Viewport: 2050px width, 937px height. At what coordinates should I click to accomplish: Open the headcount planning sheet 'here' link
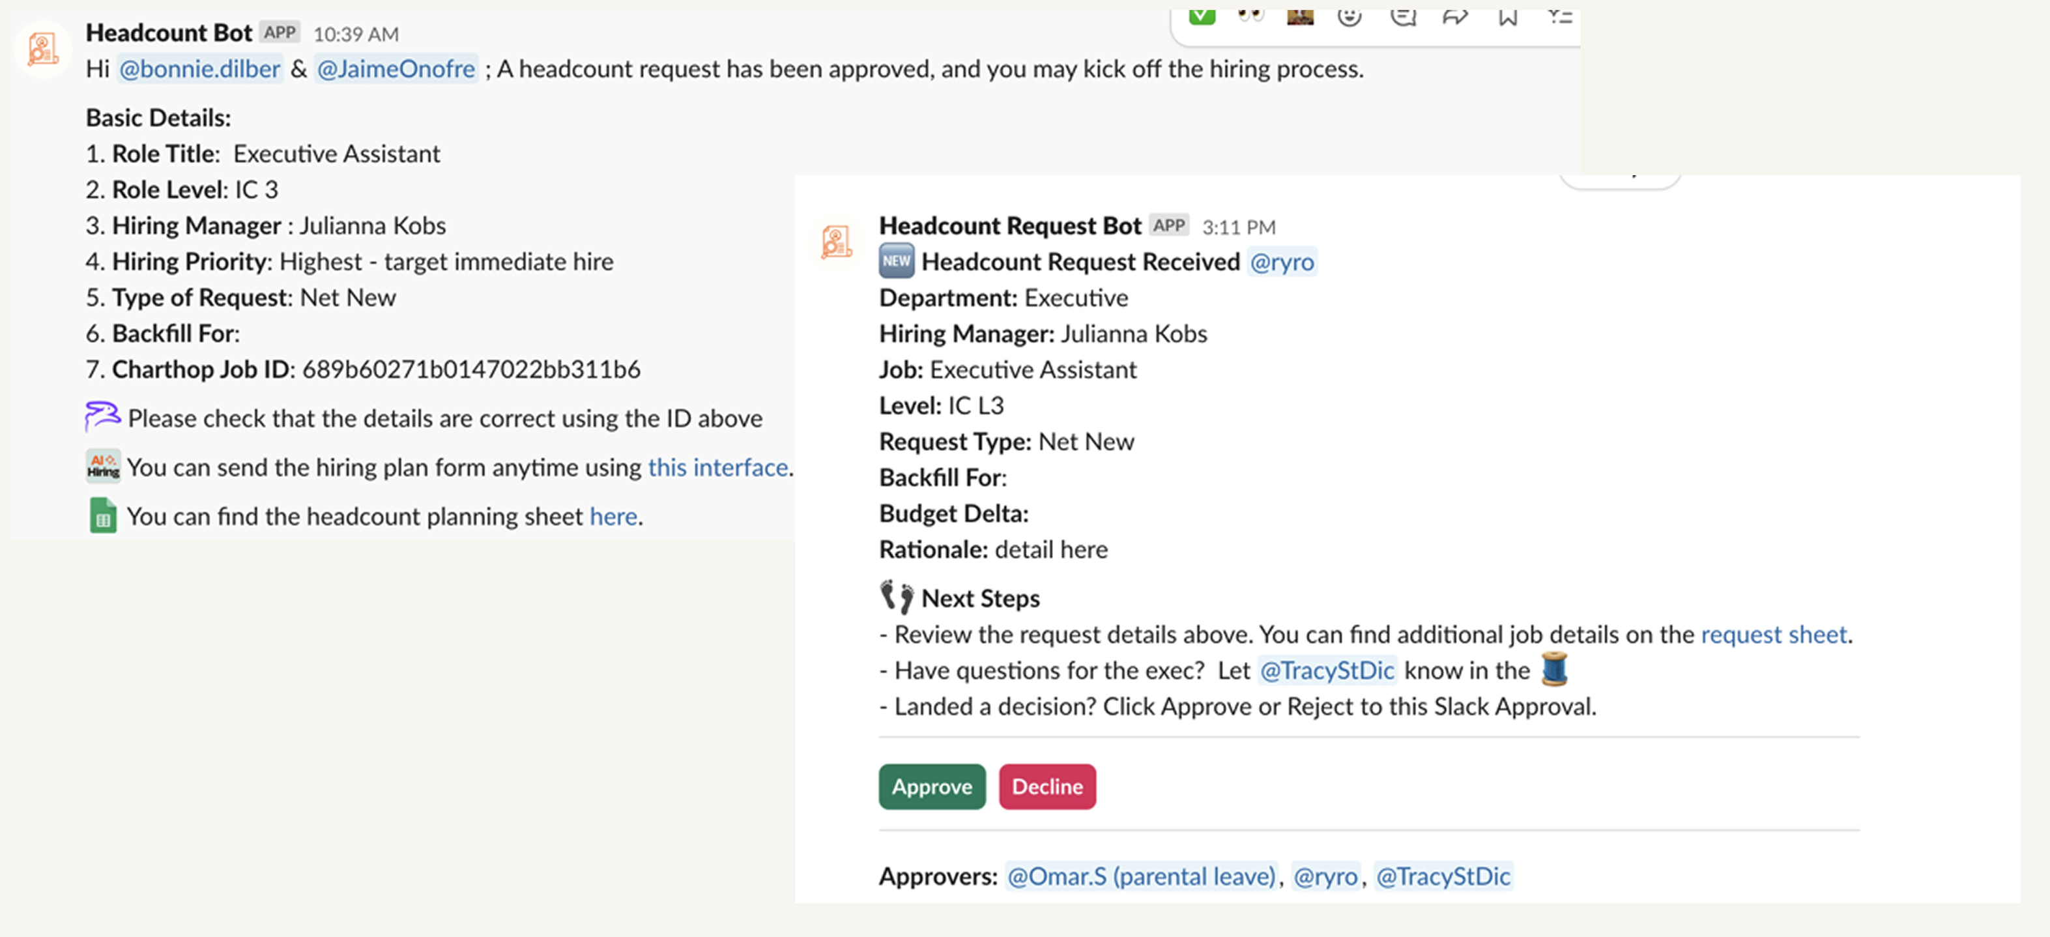613,517
